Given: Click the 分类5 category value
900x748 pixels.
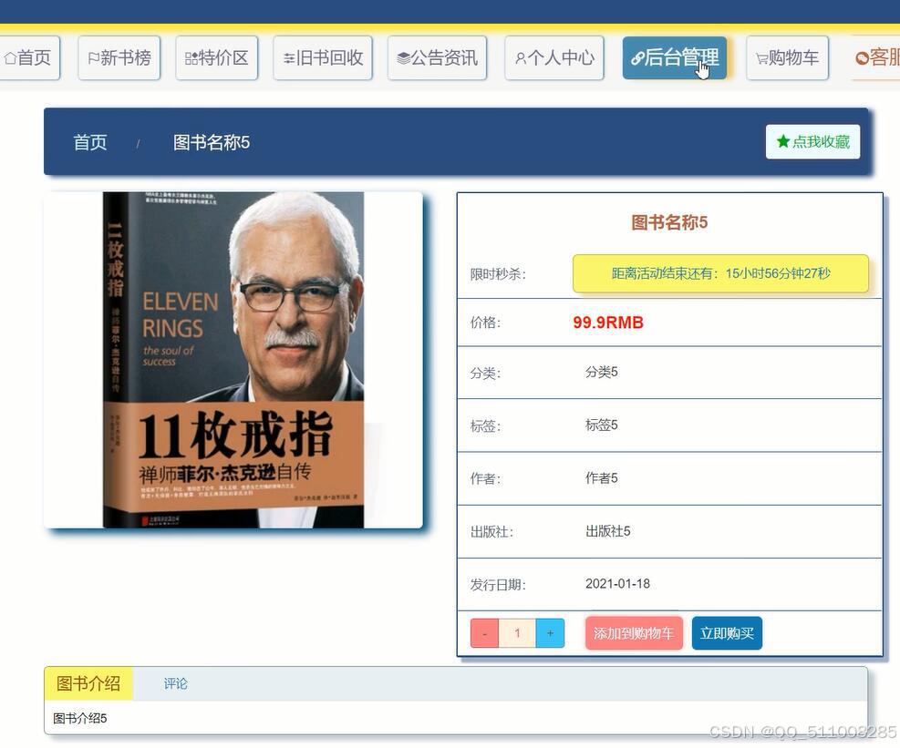Looking at the screenshot, I should pos(602,372).
